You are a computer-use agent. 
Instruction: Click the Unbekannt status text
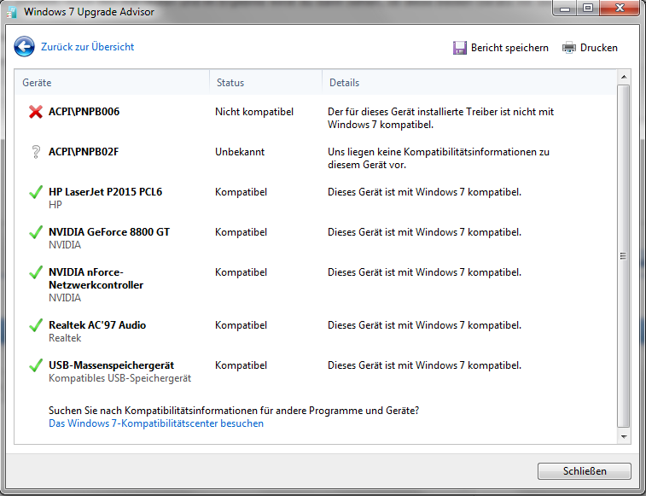pos(240,152)
